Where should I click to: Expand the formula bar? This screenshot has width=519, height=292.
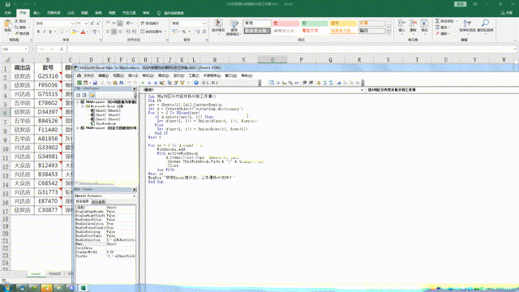point(516,49)
